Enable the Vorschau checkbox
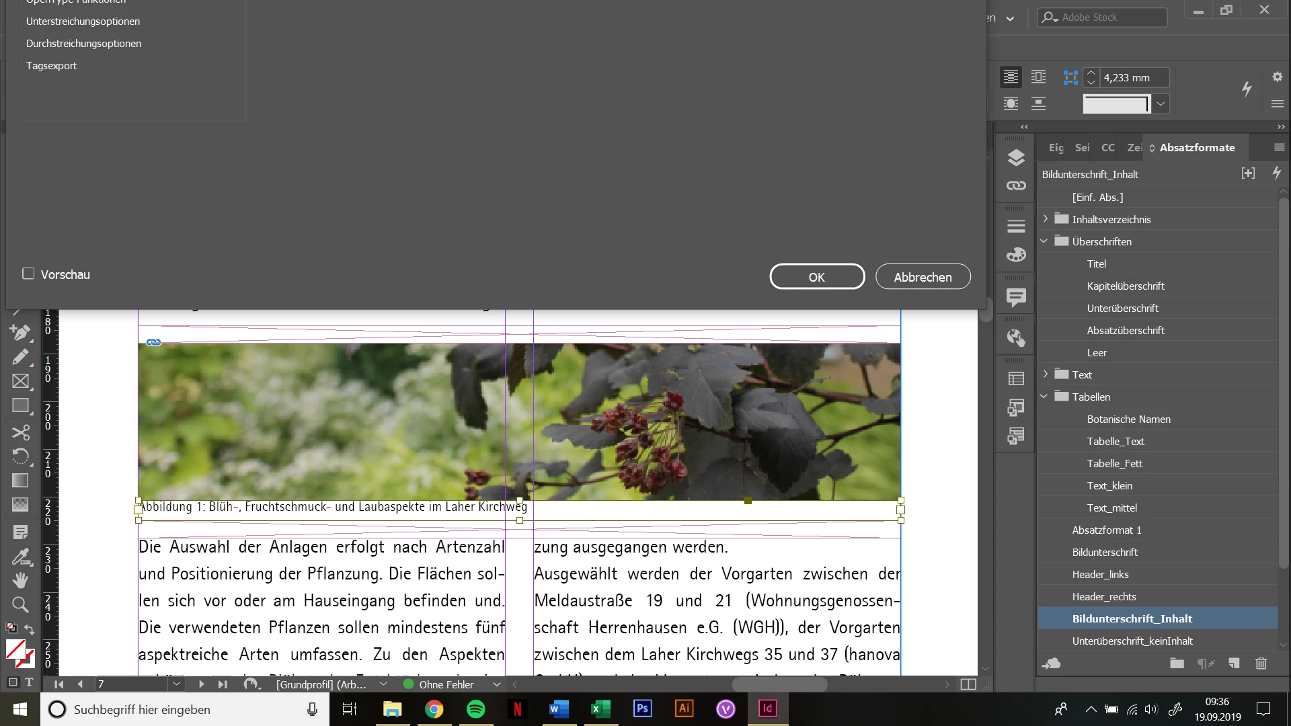 tap(28, 274)
